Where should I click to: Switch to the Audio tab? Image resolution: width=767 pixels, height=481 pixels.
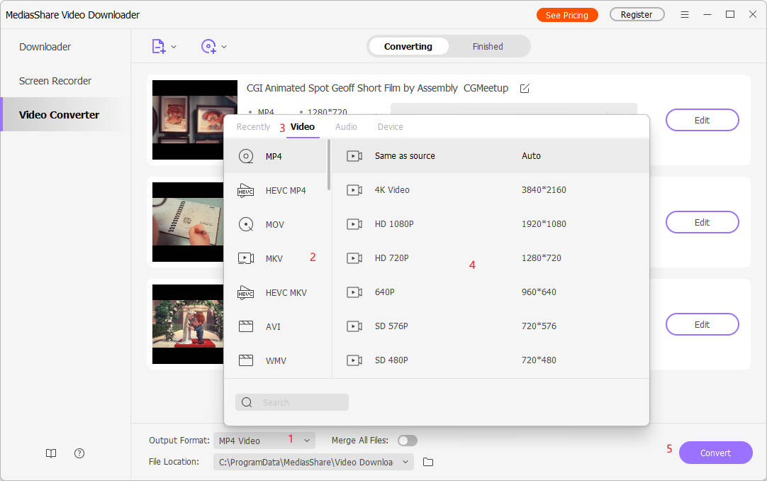[346, 127]
